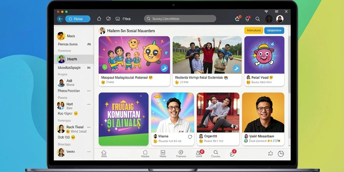Click the search field in top bar

[x=180, y=19]
